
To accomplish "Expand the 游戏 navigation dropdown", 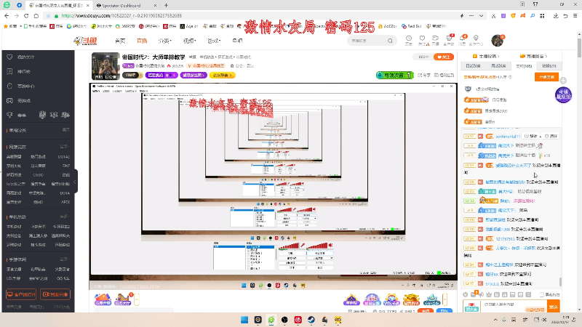I will click(214, 41).
